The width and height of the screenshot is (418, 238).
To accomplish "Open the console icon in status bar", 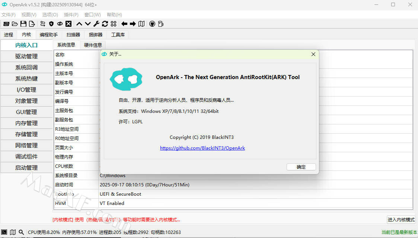I will pyautogui.click(x=4, y=232).
